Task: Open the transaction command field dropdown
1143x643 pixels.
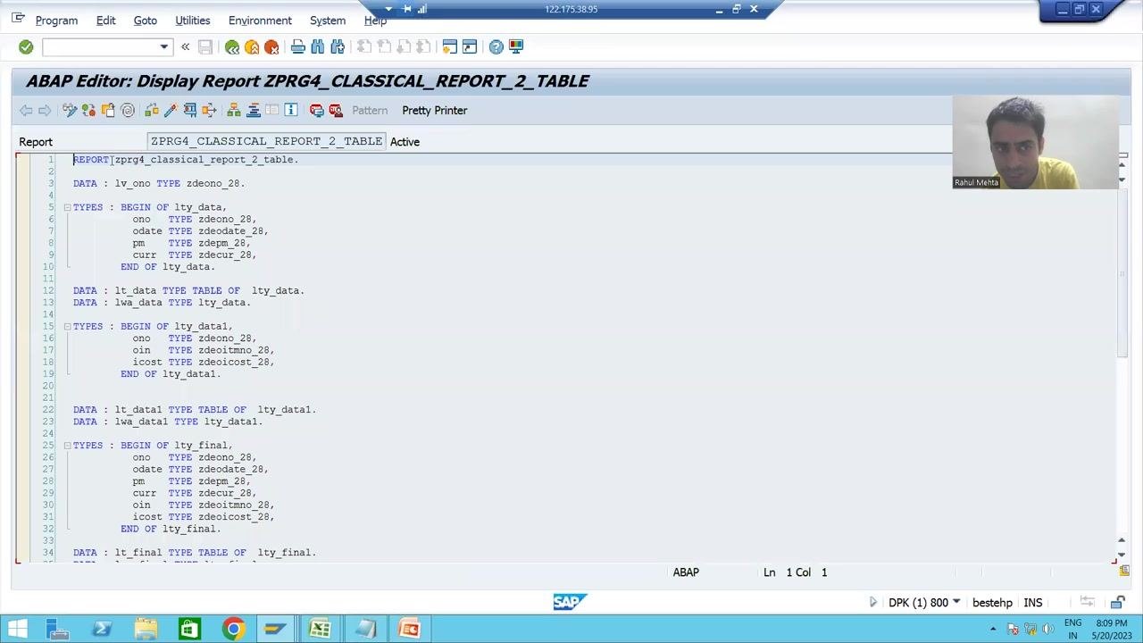Action: [163, 46]
